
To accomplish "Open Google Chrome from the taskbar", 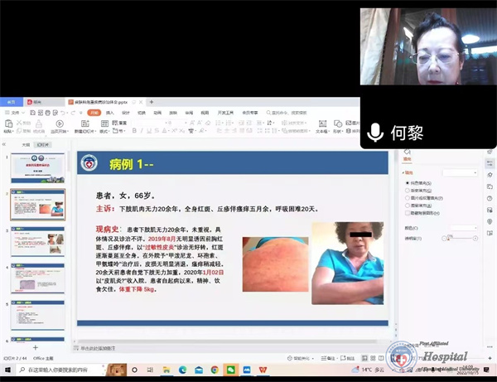I will click(x=215, y=370).
